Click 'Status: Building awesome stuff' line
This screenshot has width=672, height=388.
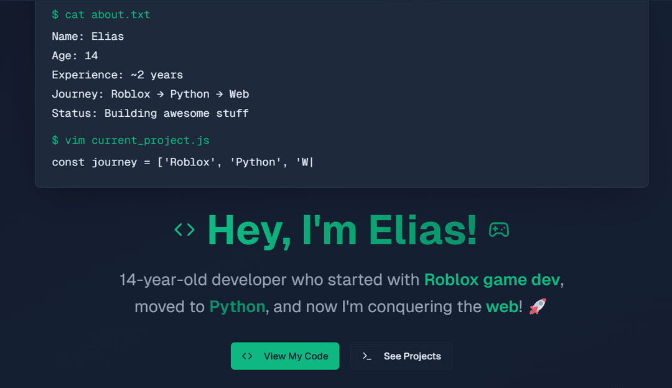point(150,113)
